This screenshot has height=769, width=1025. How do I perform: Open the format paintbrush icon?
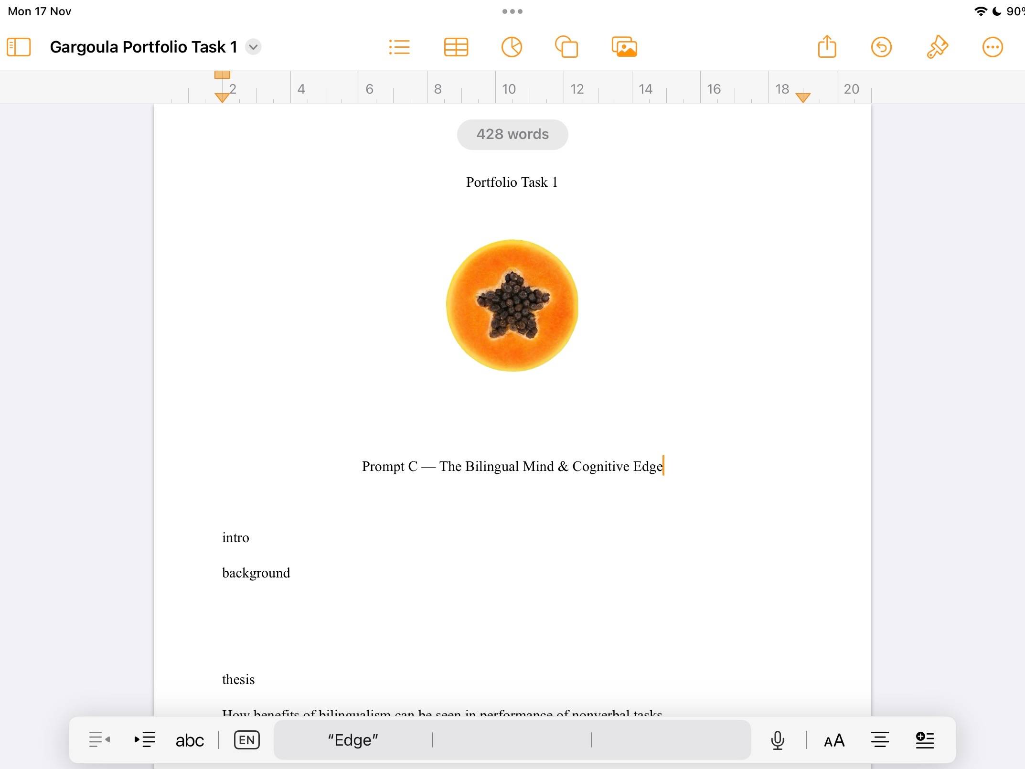click(x=937, y=47)
